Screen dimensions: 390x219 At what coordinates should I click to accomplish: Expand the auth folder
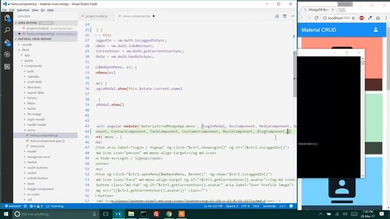tap(30, 71)
